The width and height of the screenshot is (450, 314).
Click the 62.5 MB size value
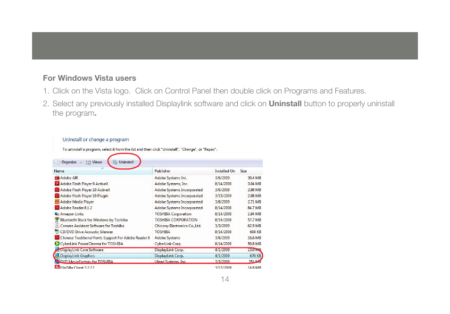pos(254,226)
